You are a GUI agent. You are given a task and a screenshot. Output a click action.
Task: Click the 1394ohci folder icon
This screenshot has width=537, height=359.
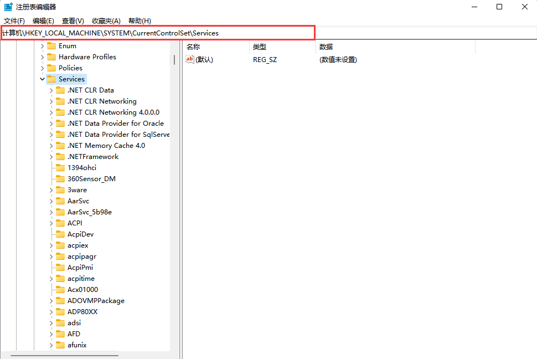(60, 168)
